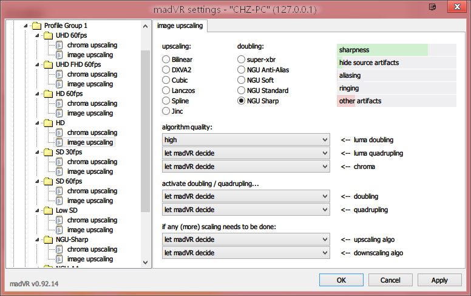Click page icon of chroma upscaling under HD
471x296 pixels.
pos(59,133)
